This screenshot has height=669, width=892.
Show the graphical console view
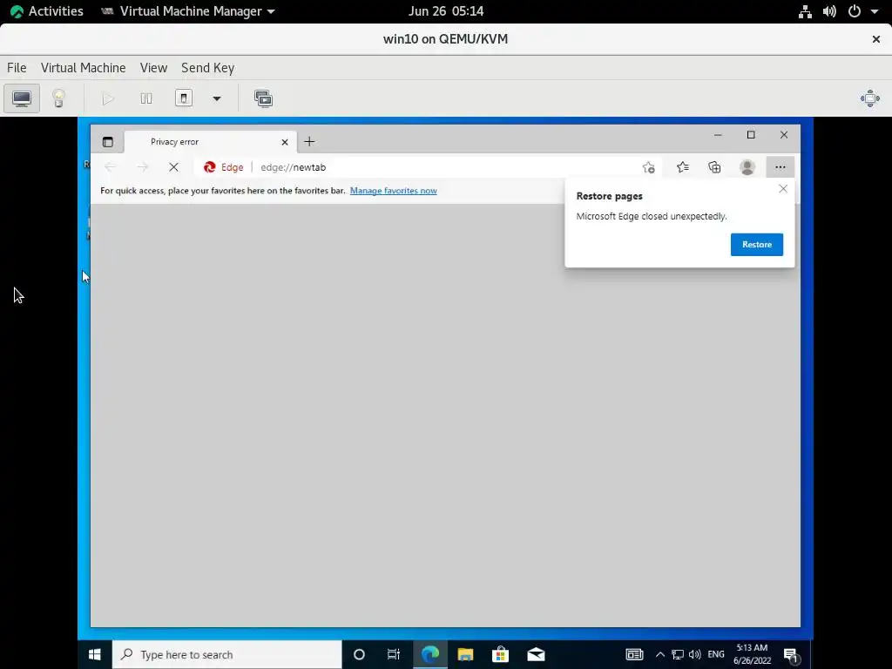[22, 98]
